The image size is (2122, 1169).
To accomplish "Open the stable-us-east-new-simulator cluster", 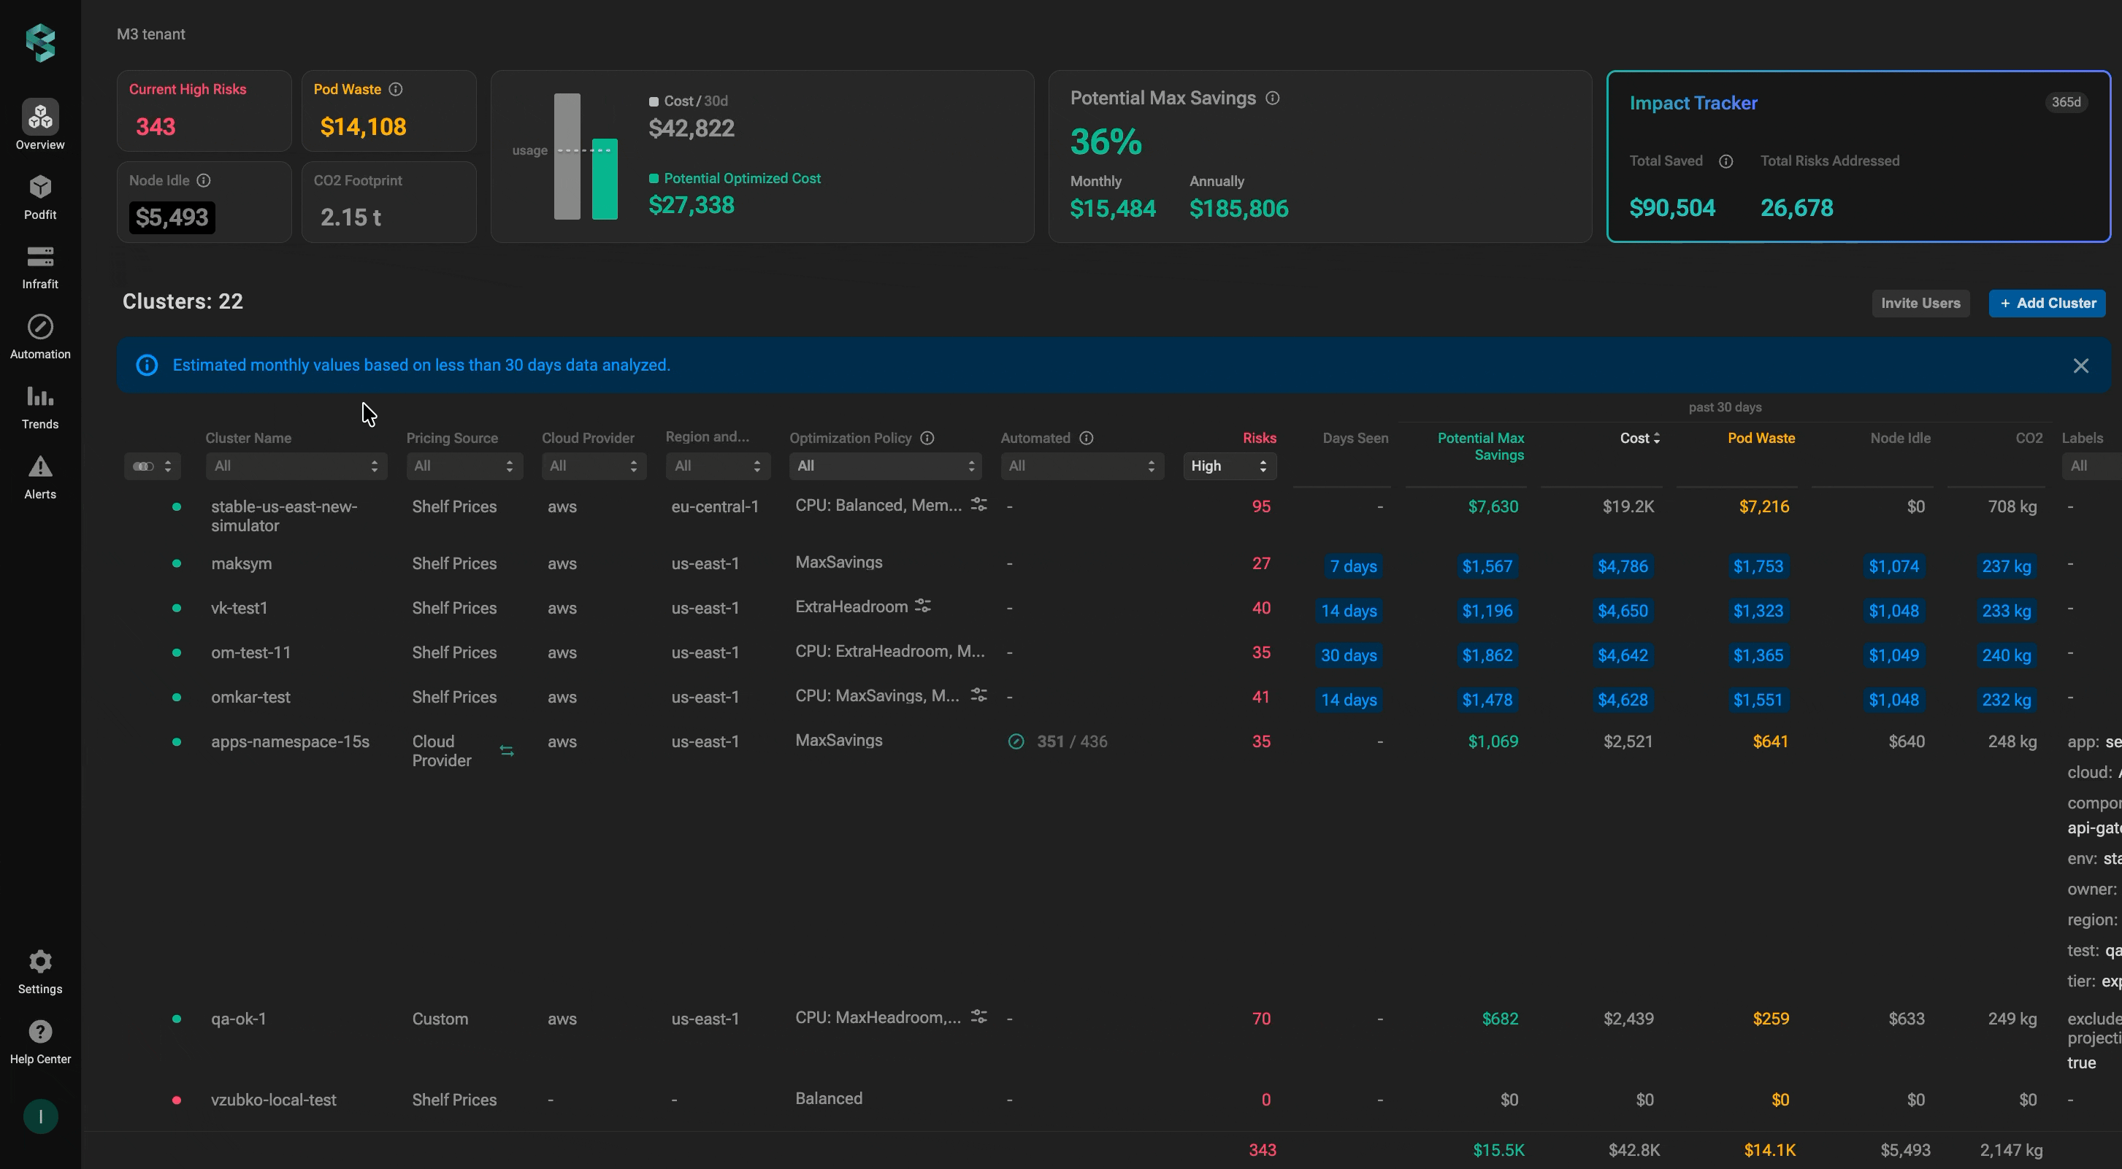I will [284, 516].
